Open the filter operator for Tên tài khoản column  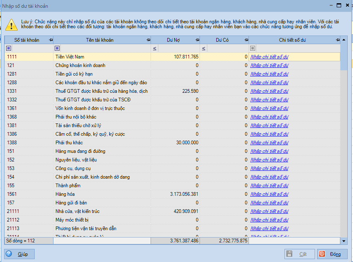coord(57,48)
